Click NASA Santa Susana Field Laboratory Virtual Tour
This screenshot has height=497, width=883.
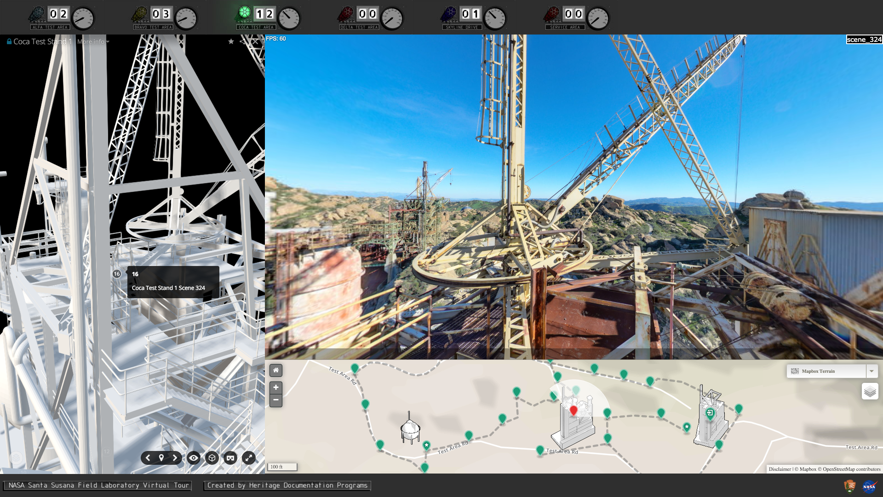click(98, 485)
